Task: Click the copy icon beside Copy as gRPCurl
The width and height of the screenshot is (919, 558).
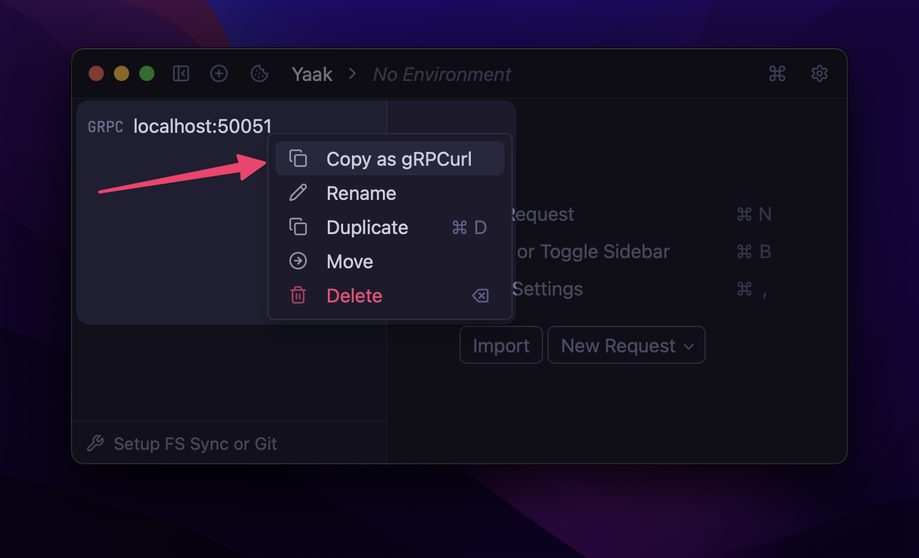Action: (298, 158)
